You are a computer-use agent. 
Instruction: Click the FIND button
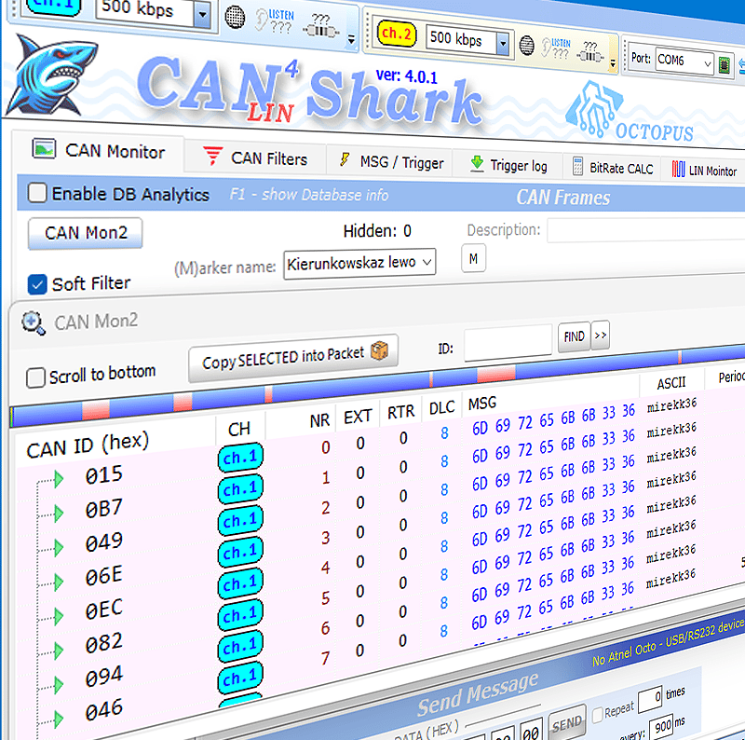574,336
